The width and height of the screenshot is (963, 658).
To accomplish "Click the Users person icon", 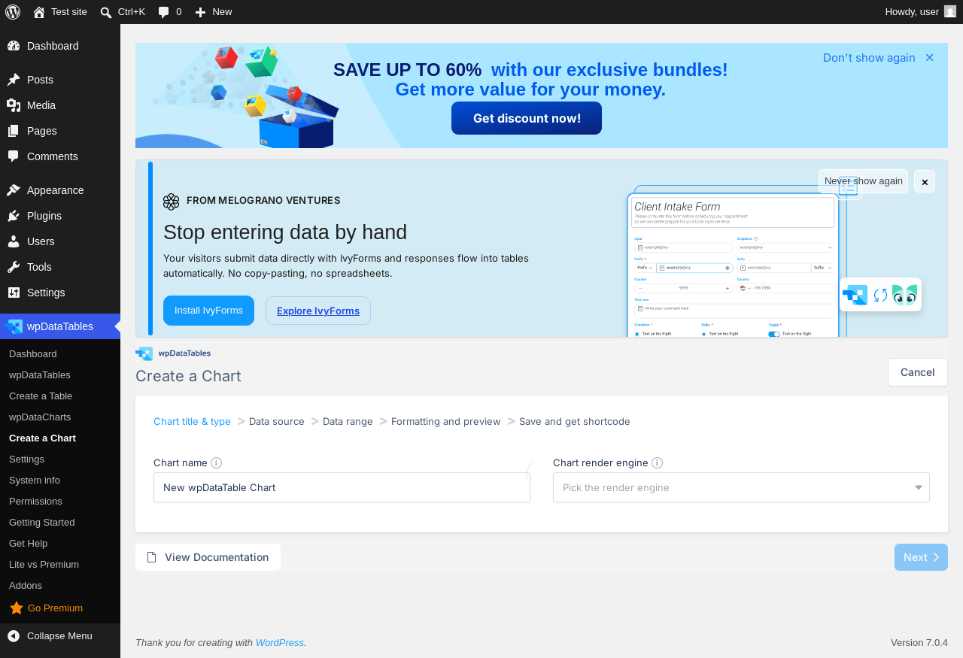I will coord(14,241).
